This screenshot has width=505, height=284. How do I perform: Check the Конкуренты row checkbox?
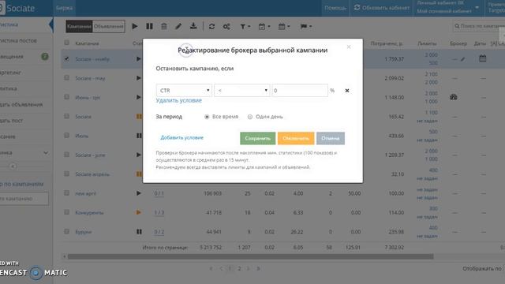[x=66, y=212]
